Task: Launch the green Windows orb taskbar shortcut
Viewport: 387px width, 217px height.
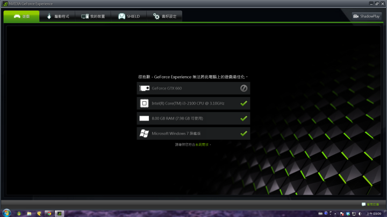Action: 19,214
